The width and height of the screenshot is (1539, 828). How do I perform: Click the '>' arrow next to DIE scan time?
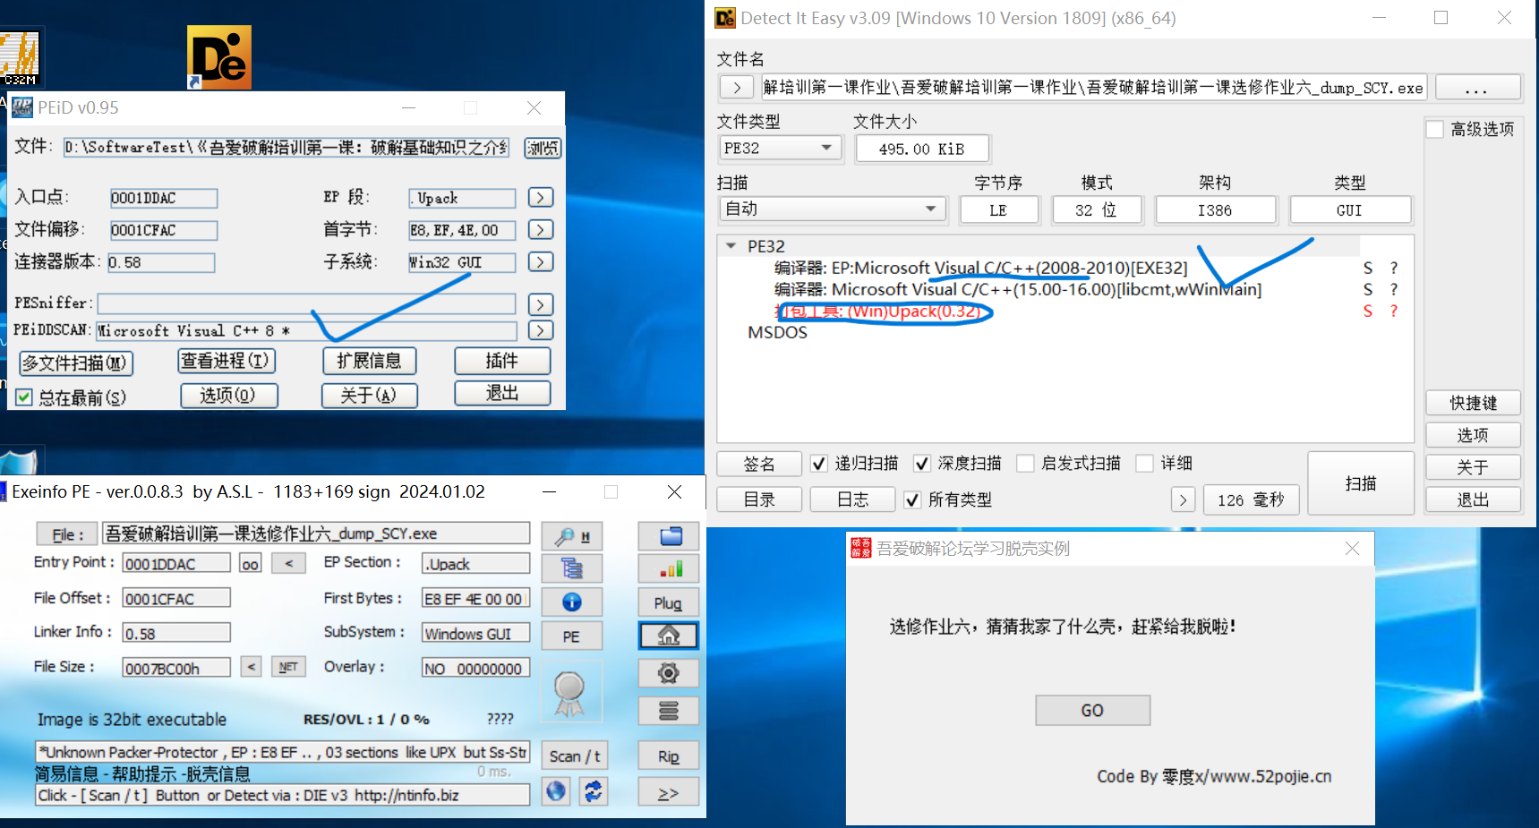[x=1183, y=499]
